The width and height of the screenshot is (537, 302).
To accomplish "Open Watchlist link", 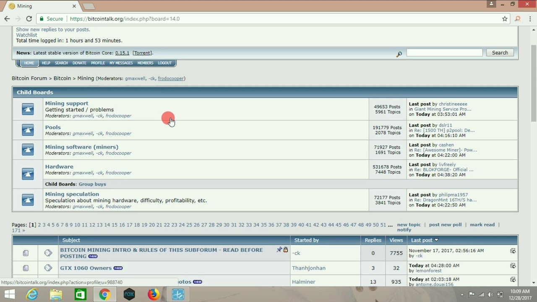I will pos(26,35).
